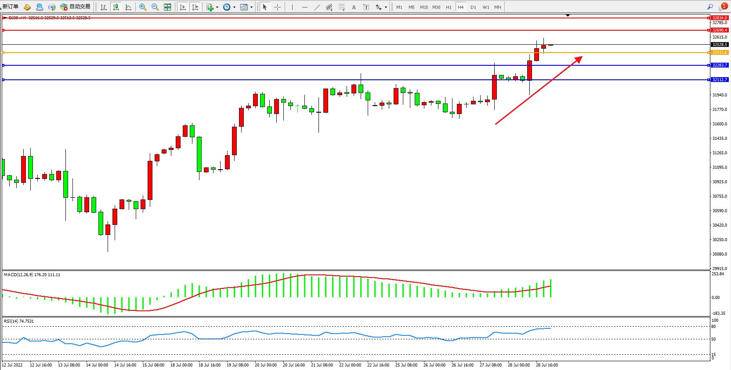Open indicators list dropdown arrow

pyautogui.click(x=217, y=7)
